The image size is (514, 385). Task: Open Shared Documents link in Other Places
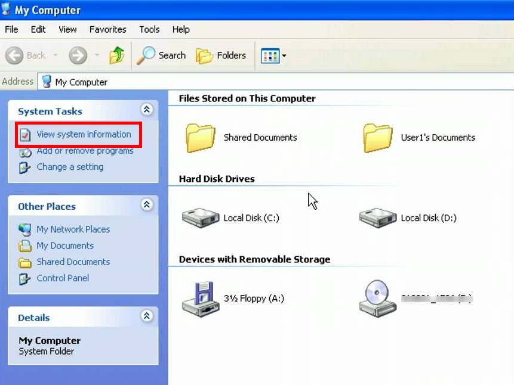73,262
